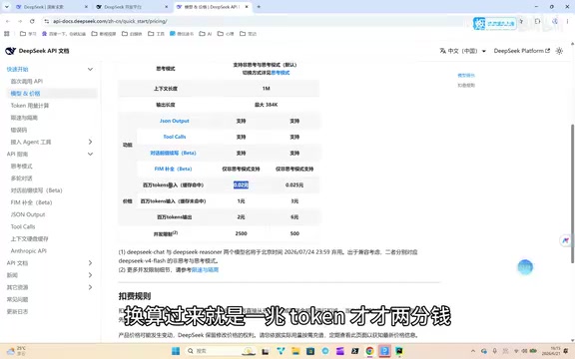Open FIM 补全 (Beta) in sidebar
Viewport: 575px width, 359px height.
32,202
